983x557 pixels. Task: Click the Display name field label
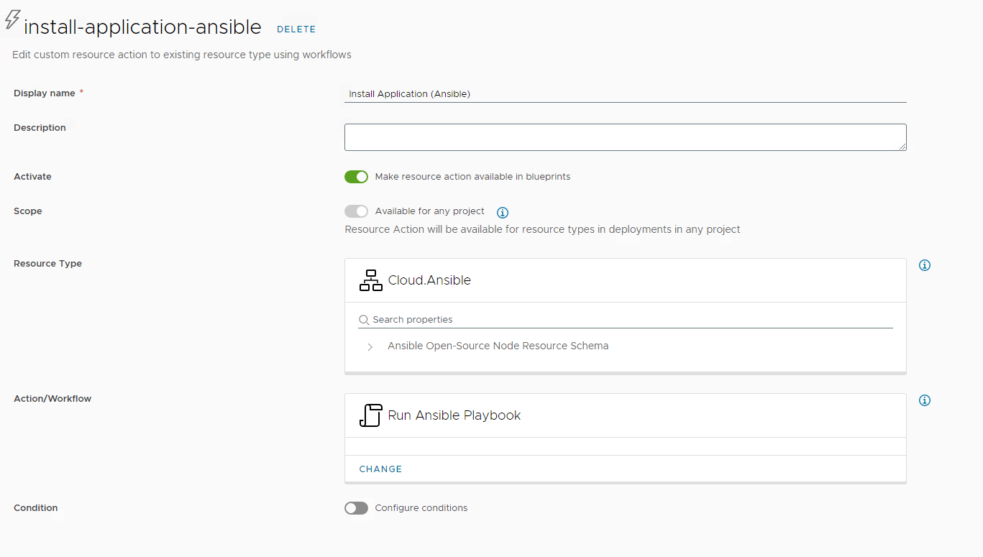point(45,93)
